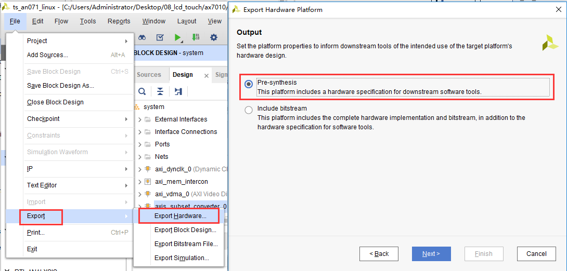Click the < Back button
Viewport: 567px width, 271px height.
[x=379, y=254]
